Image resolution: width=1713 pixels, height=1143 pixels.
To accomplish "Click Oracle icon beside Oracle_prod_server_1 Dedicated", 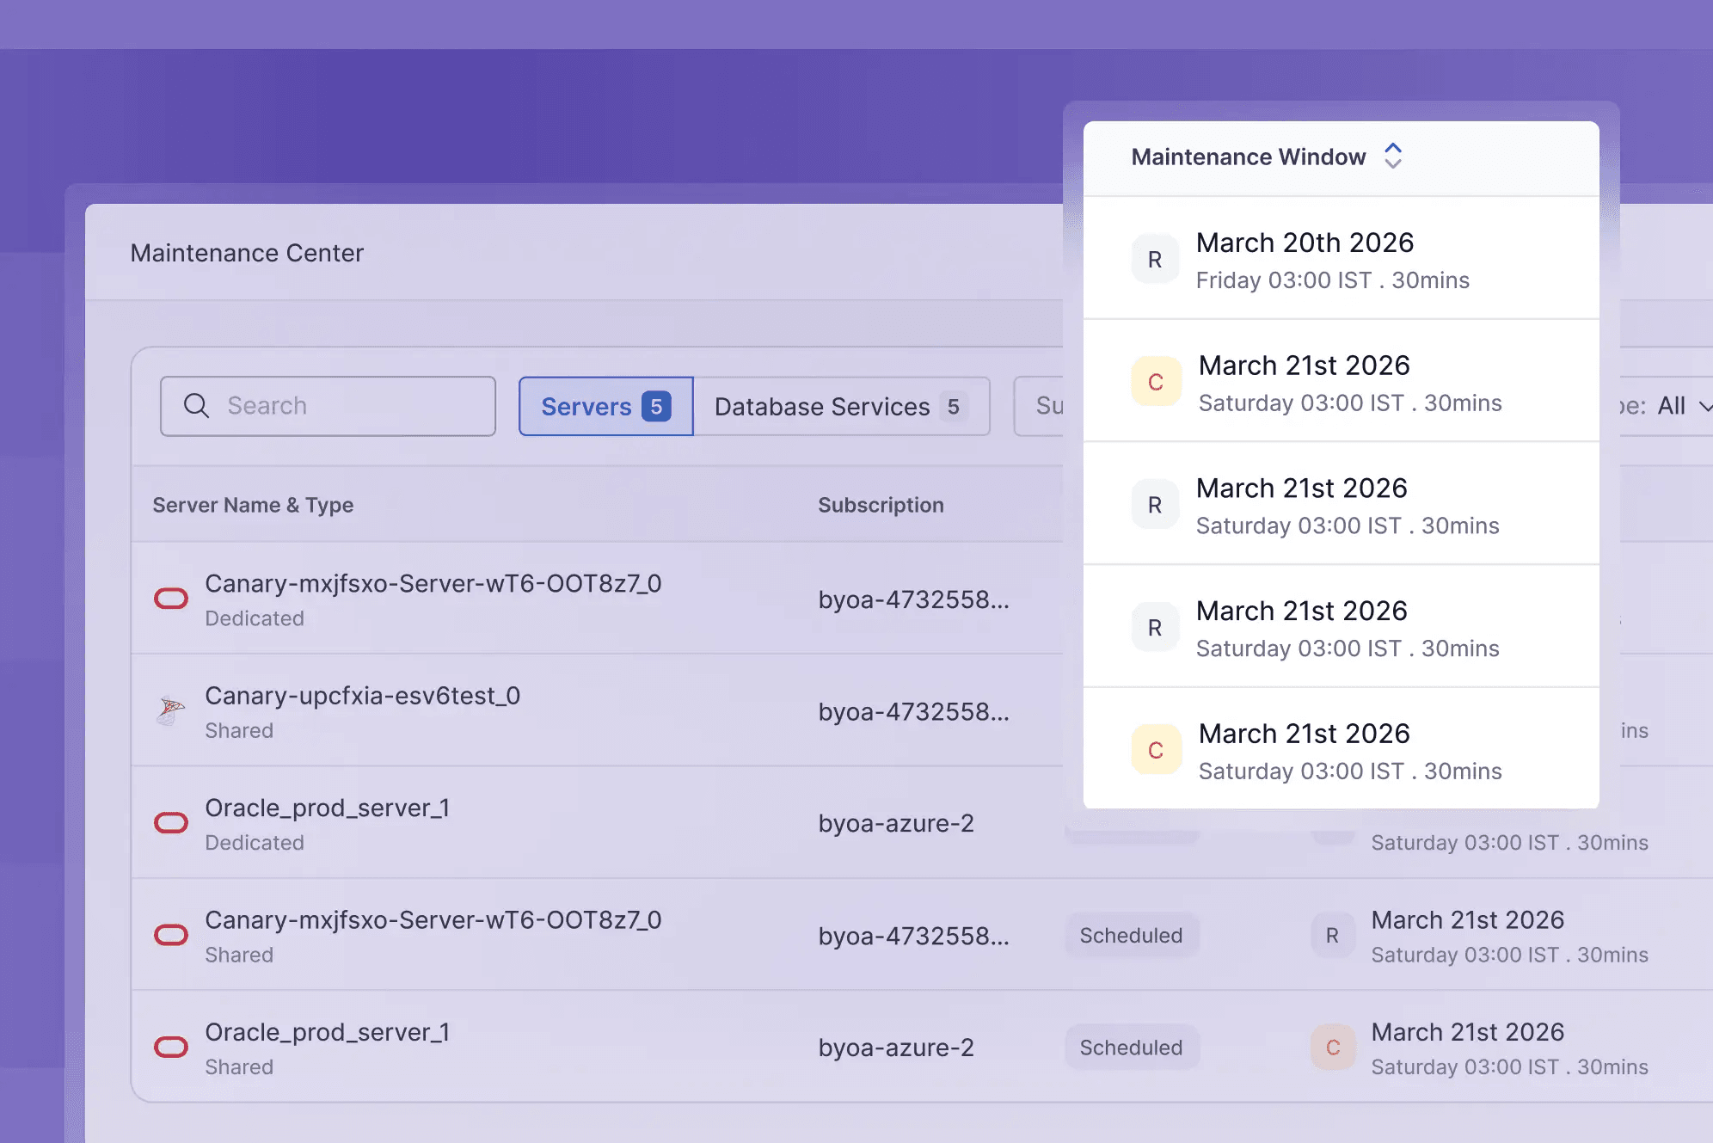I will [171, 823].
